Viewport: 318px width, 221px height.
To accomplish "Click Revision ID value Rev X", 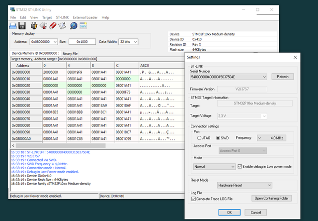I will (197, 44).
